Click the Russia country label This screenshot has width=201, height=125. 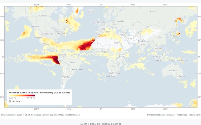tap(153, 11)
